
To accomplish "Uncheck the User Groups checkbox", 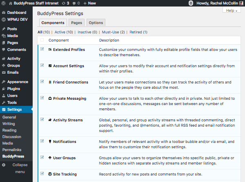I will [x=42, y=157].
